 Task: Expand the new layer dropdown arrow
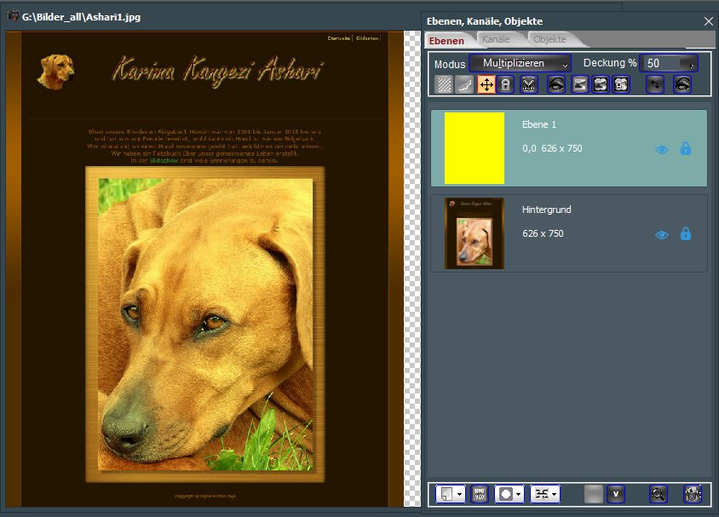pos(460,493)
